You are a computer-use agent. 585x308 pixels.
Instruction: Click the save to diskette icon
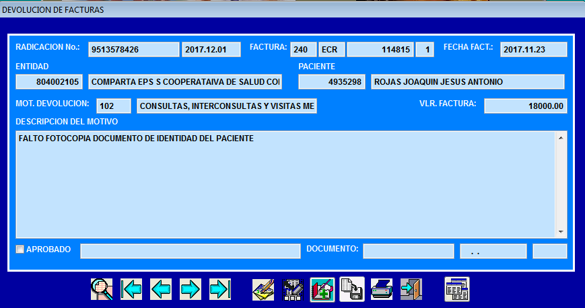click(x=352, y=289)
